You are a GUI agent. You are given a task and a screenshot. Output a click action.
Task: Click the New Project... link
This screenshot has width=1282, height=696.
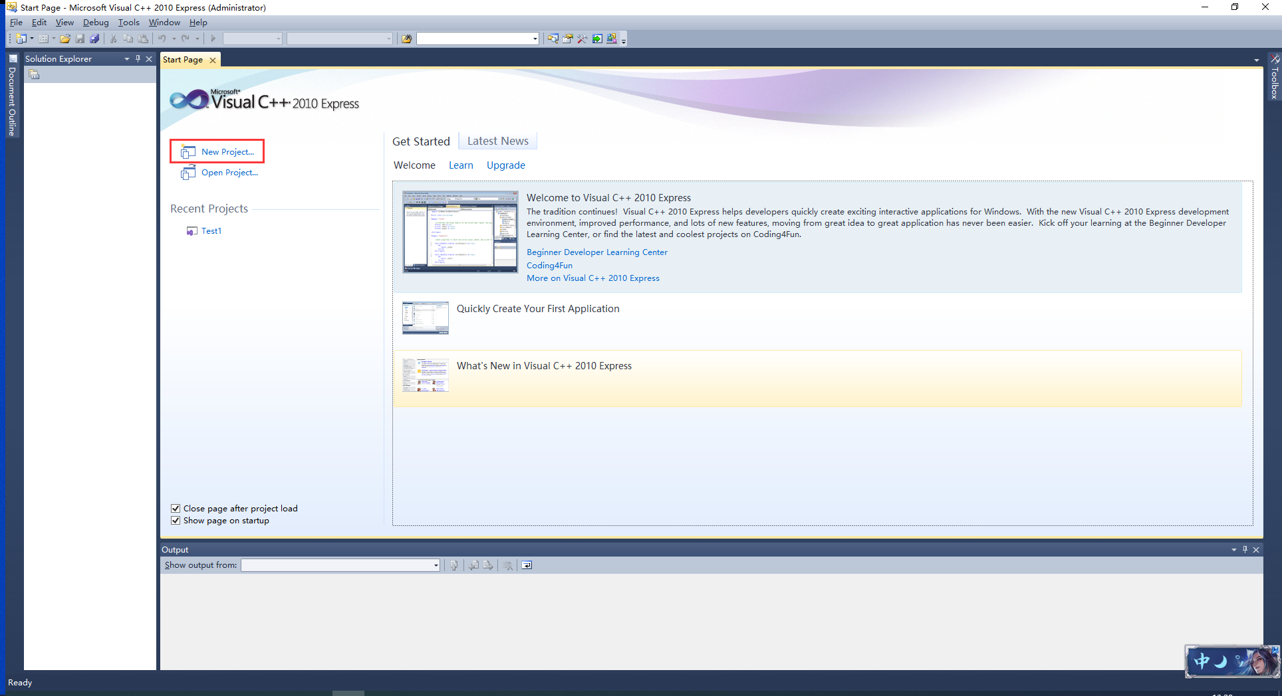click(227, 152)
